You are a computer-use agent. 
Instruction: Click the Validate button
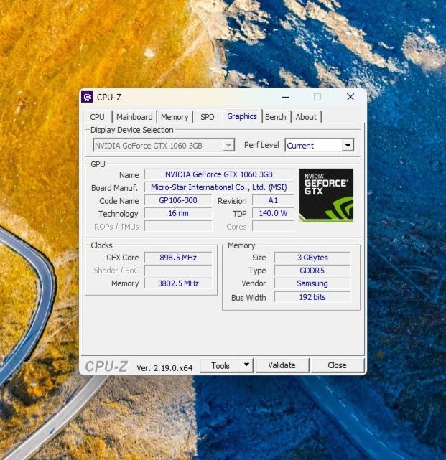(282, 365)
